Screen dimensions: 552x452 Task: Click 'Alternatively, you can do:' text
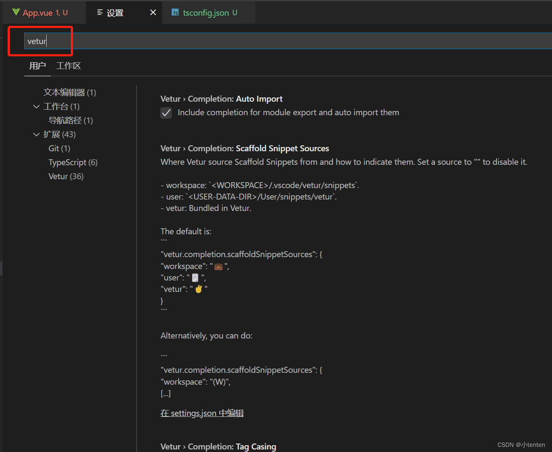point(206,336)
